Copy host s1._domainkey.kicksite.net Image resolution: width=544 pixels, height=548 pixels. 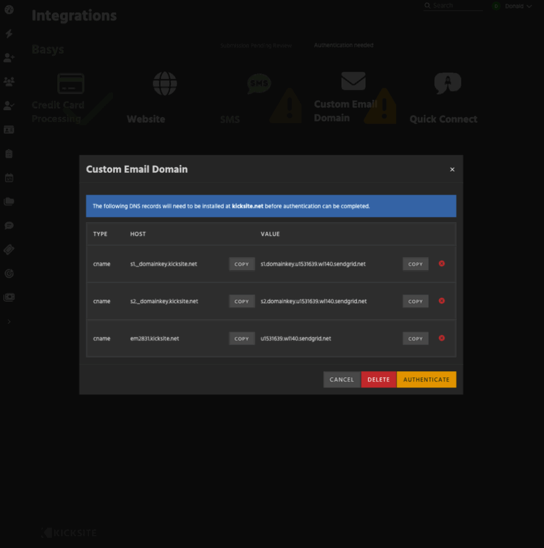pyautogui.click(x=241, y=264)
